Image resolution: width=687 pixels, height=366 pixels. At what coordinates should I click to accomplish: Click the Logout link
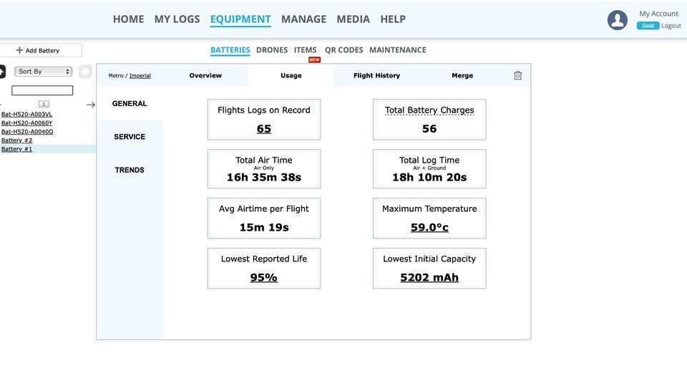[671, 26]
